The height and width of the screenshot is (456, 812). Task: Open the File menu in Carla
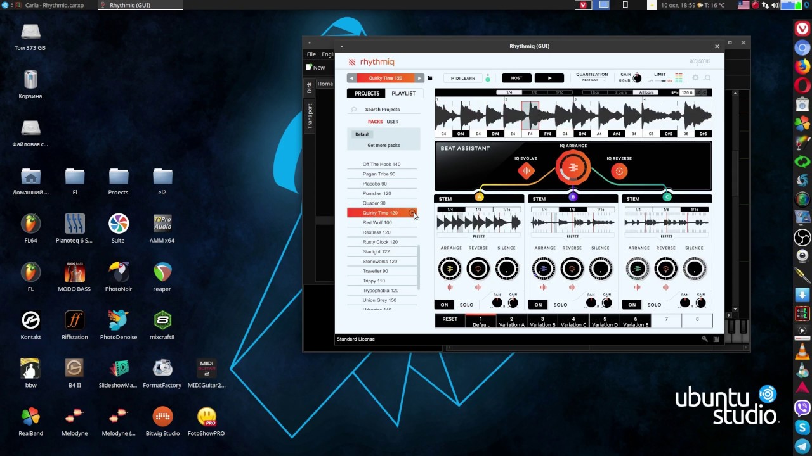(x=311, y=54)
